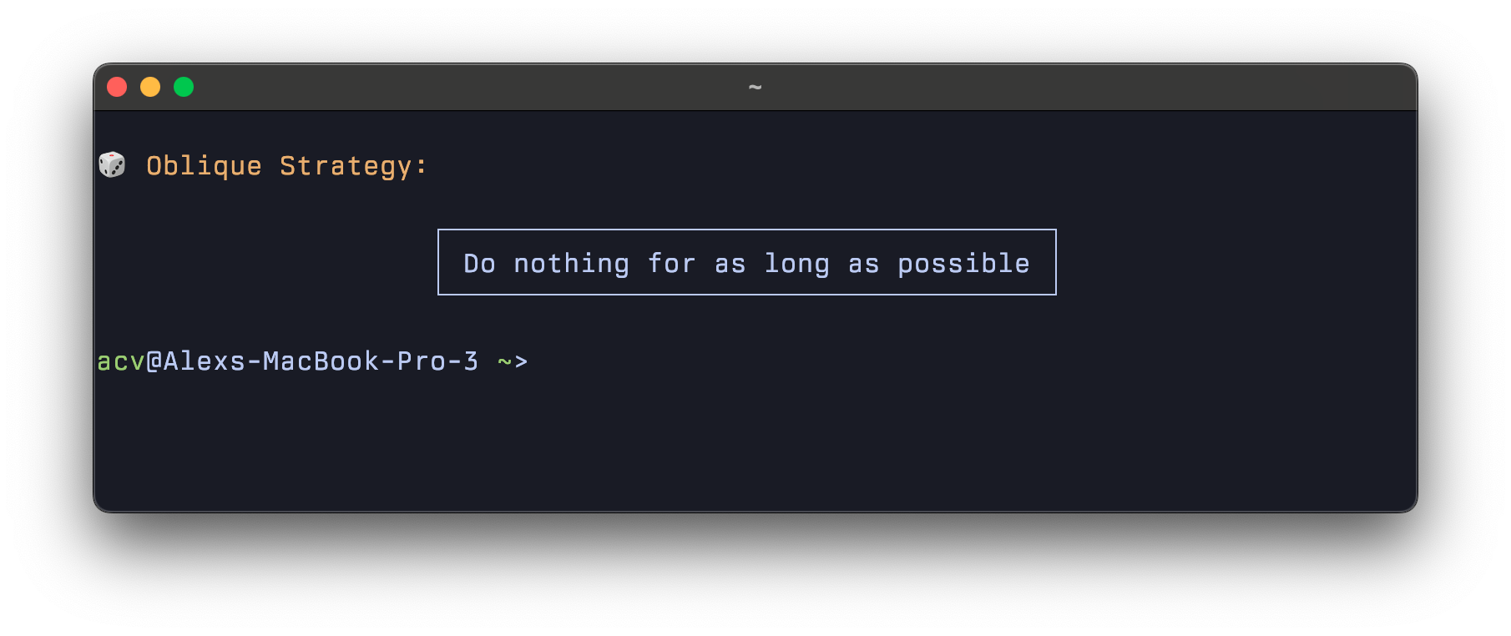Click the red close button traffic light
The width and height of the screenshot is (1511, 636).
tap(117, 86)
